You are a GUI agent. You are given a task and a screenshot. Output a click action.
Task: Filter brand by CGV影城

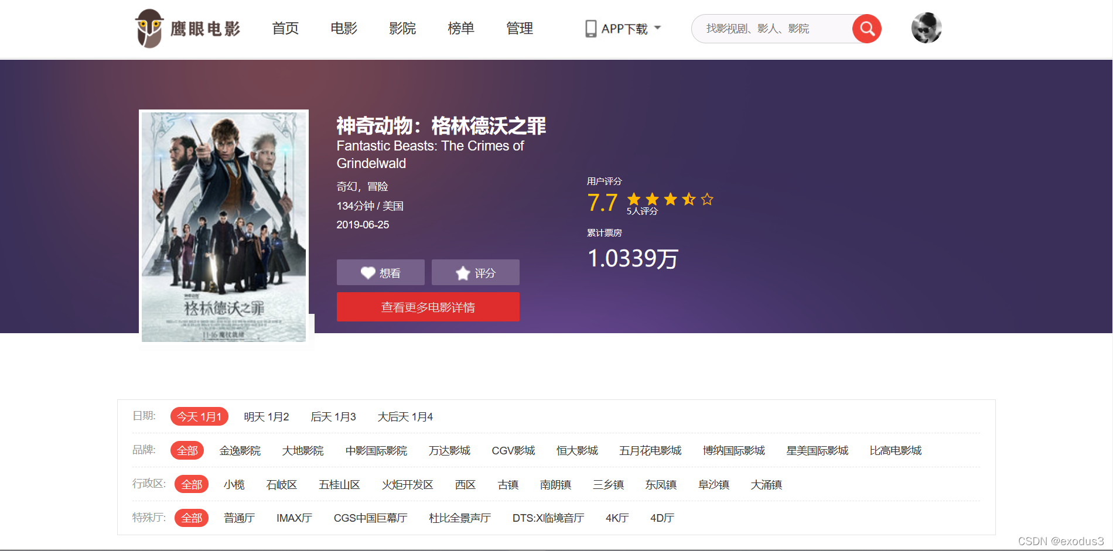(x=513, y=450)
